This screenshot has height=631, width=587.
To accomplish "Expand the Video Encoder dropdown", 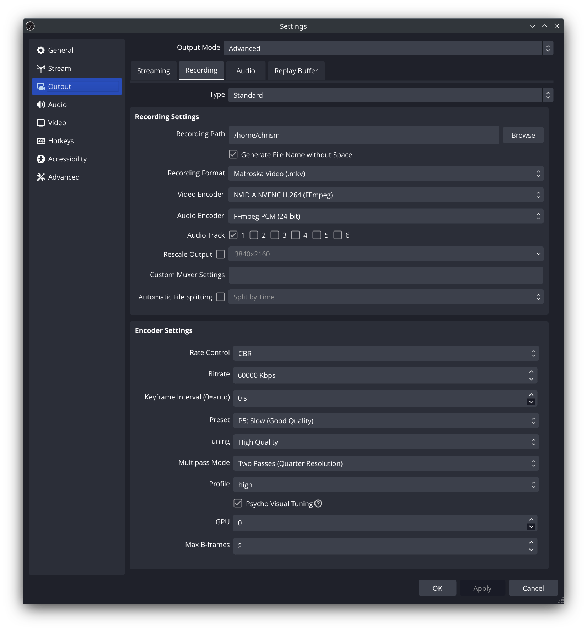I will tap(386, 195).
